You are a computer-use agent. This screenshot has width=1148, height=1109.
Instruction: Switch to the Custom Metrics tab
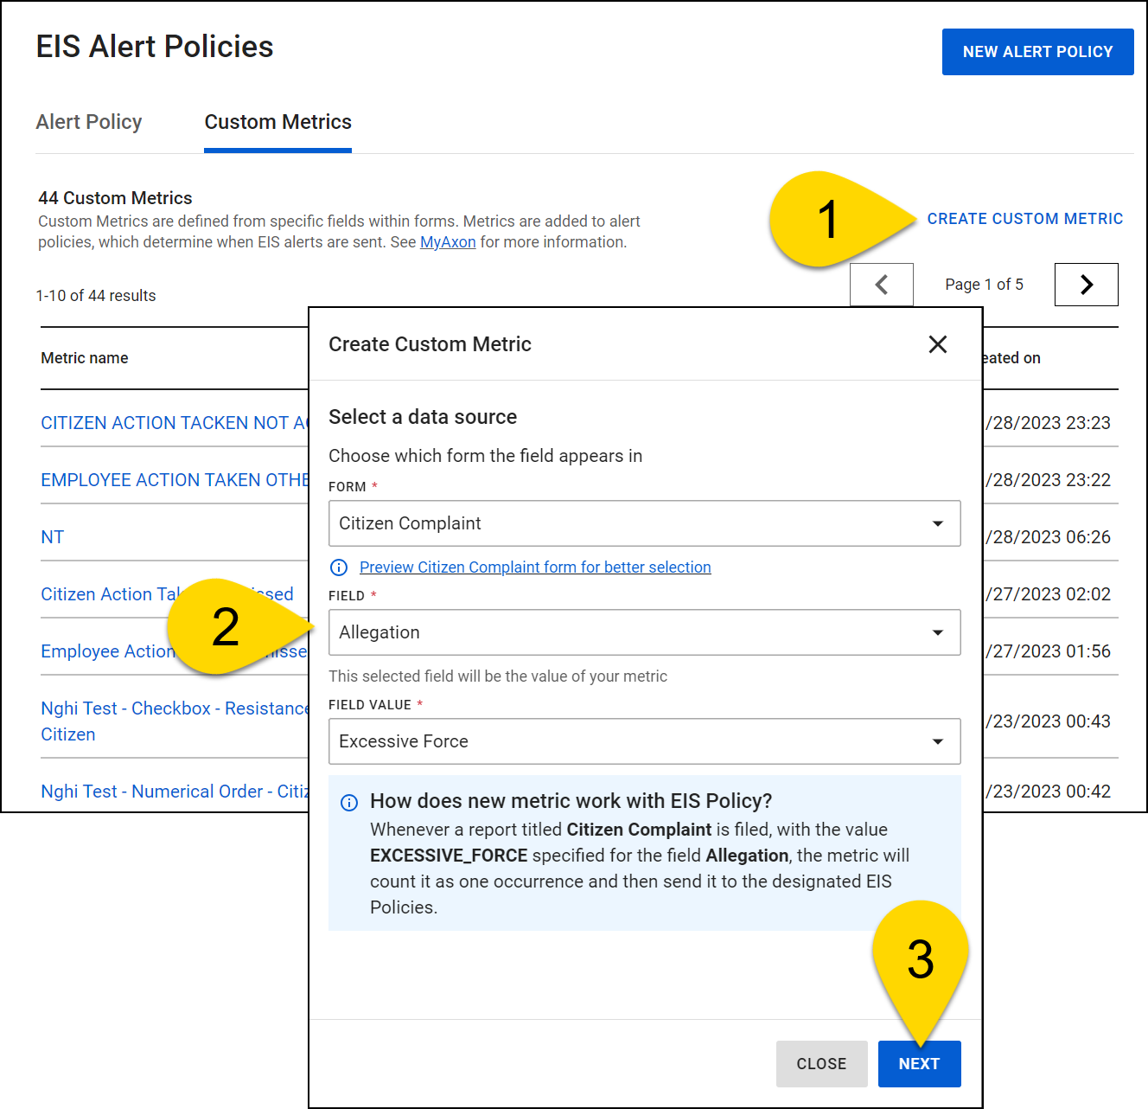[x=277, y=122]
